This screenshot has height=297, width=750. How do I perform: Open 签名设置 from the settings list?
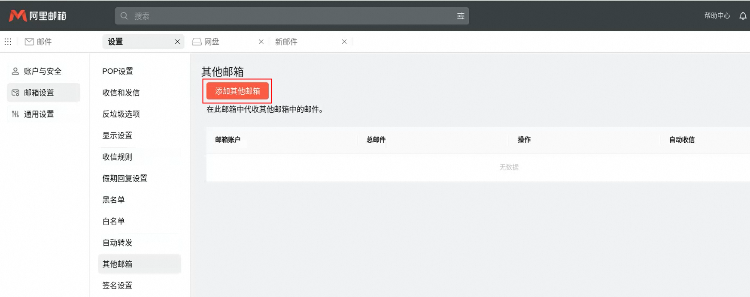117,285
